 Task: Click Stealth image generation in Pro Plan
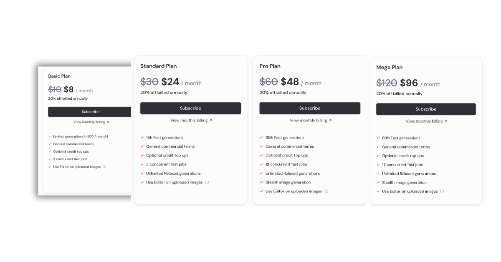[288, 182]
